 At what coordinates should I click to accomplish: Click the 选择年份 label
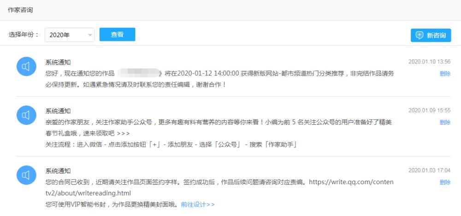[24, 35]
